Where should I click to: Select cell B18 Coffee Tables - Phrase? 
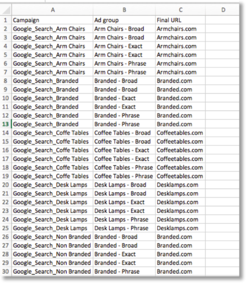click(124, 168)
